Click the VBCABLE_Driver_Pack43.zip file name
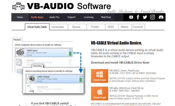The height and width of the screenshot is (106, 175). click(124, 70)
